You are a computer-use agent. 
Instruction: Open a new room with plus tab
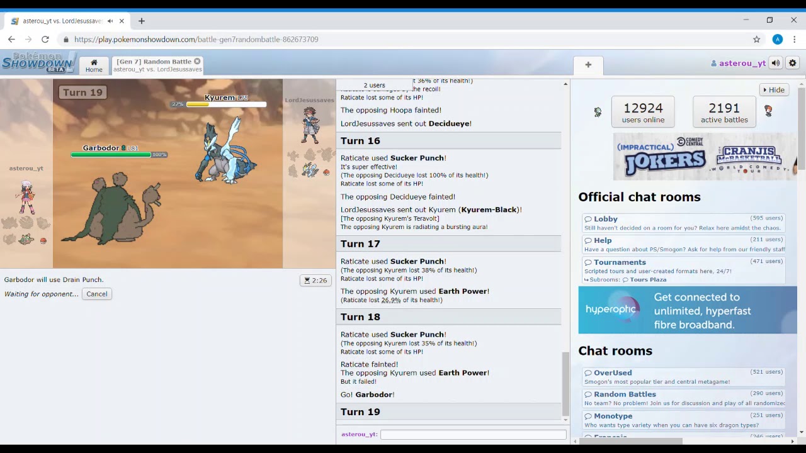[588, 65]
